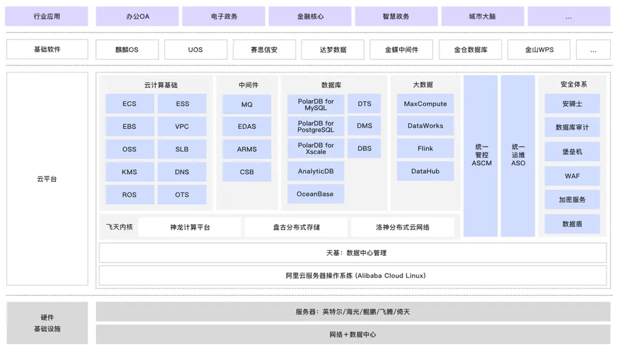Image resolution: width=617 pixels, height=351 pixels.
Task: Click the 硬件基础设施 label box
Action: pyautogui.click(x=47, y=323)
